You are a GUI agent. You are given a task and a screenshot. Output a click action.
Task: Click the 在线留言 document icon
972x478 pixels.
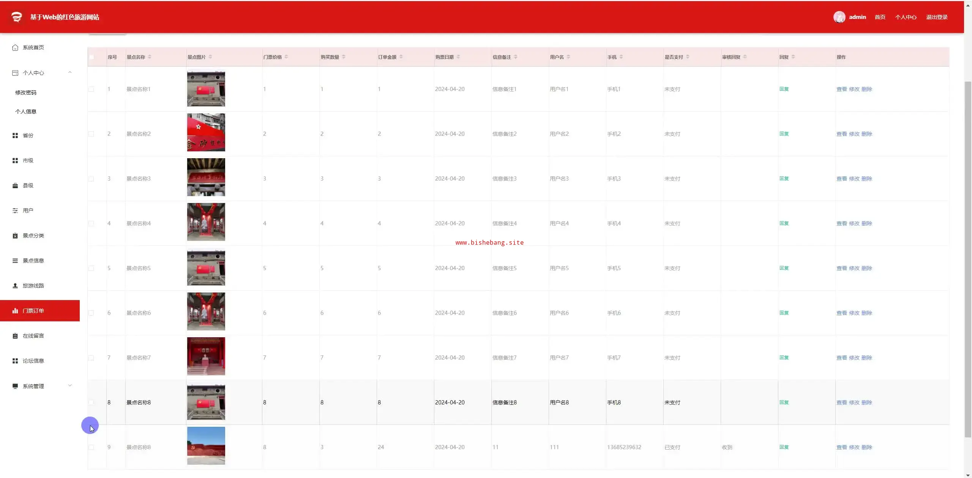click(x=15, y=336)
